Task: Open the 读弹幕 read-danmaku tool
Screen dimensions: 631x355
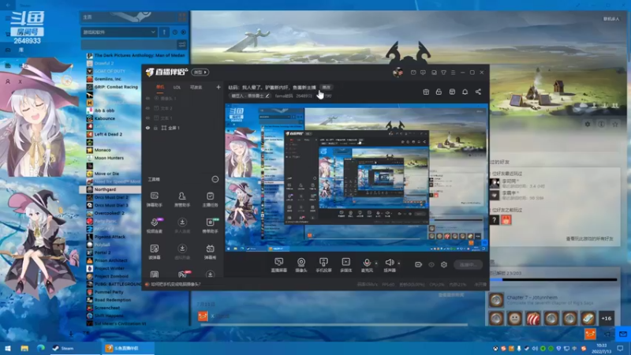Action: click(154, 252)
